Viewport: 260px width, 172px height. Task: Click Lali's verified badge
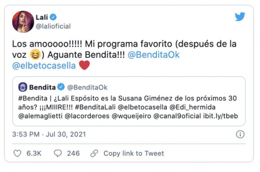(53, 17)
